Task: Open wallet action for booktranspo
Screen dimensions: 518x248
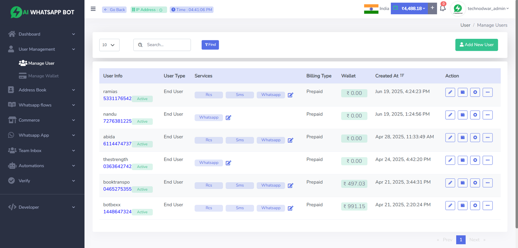Action: click(463, 183)
